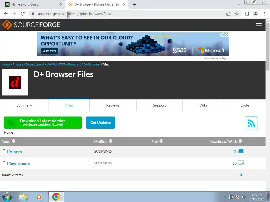This screenshot has width=270, height=202.
Task: Reload the page
Action: pyautogui.click(x=23, y=14)
